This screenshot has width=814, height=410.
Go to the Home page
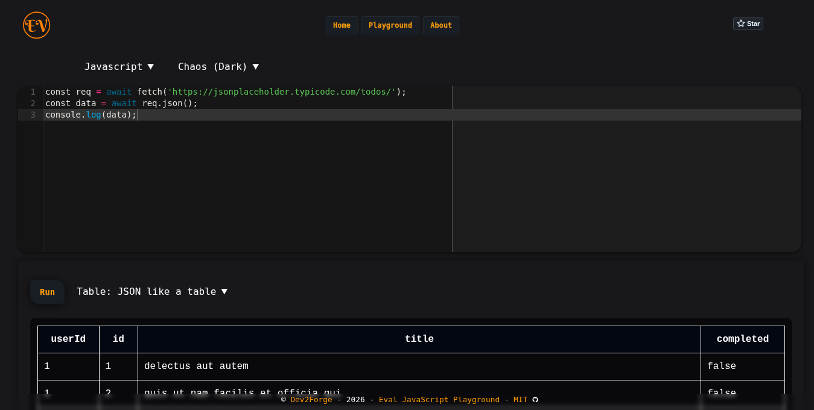point(342,25)
